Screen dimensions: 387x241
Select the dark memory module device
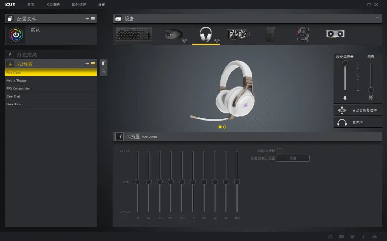[271, 34]
